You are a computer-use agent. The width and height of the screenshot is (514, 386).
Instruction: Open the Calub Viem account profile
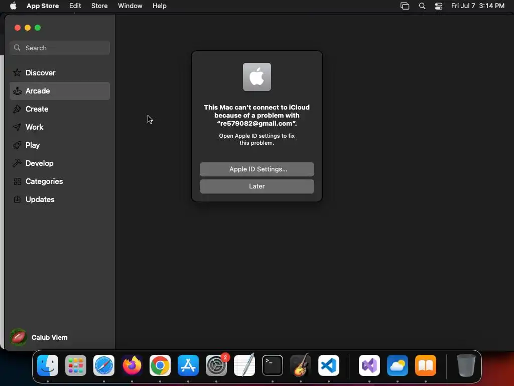(x=39, y=337)
